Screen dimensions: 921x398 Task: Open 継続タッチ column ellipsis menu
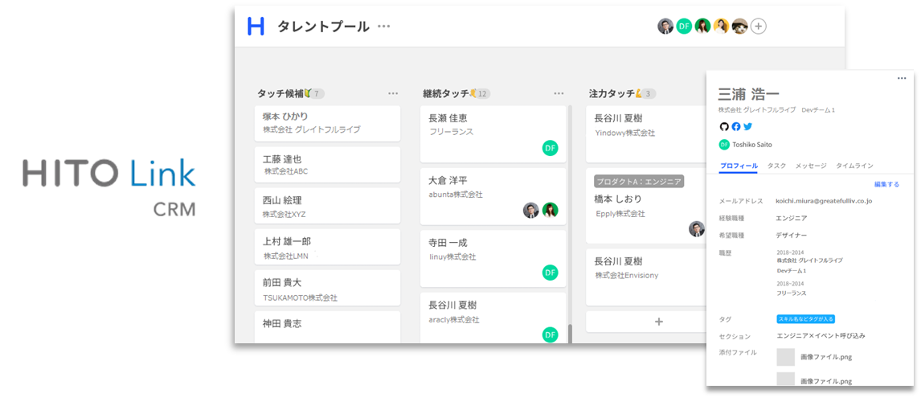click(x=559, y=93)
